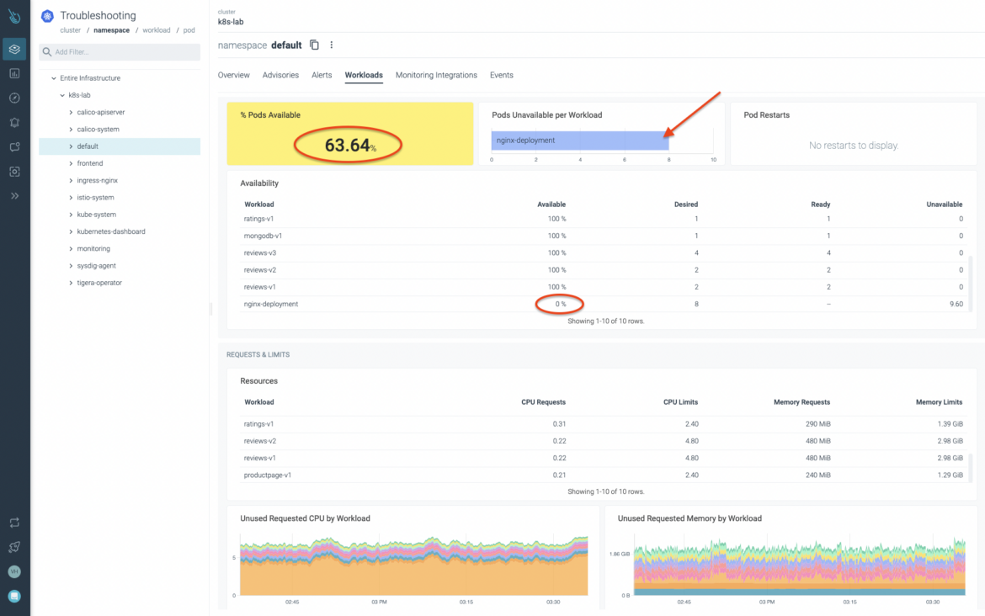This screenshot has width=985, height=616.
Task: Open the namespace three-dot menu
Action: (x=332, y=45)
